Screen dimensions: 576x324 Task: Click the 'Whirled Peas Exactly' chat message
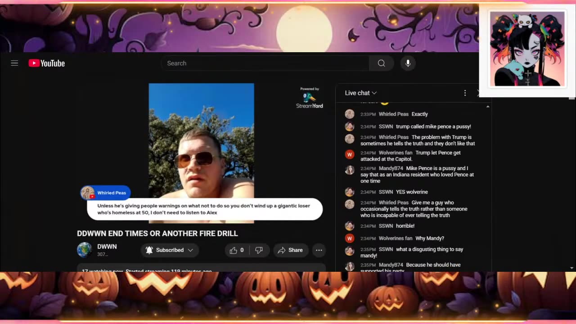[394, 114]
